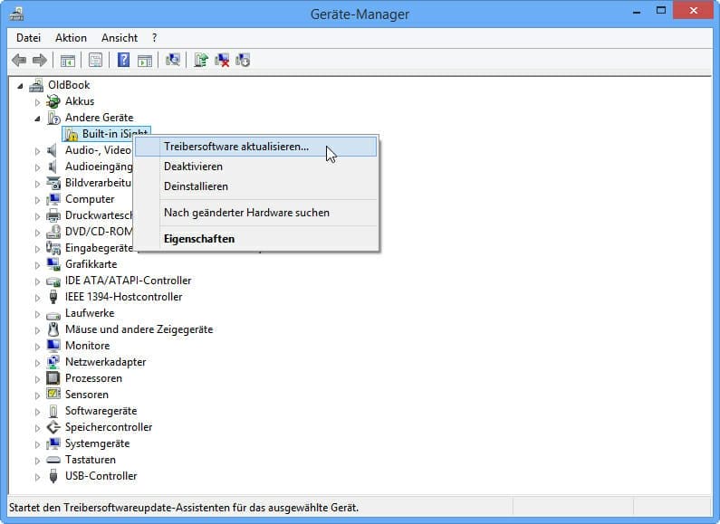
Task: Open the Aktion menu in menu bar
Action: 71,38
